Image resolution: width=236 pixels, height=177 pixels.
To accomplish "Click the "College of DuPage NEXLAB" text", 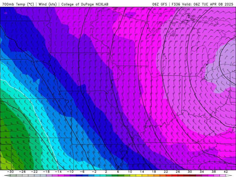I will coord(85,4).
